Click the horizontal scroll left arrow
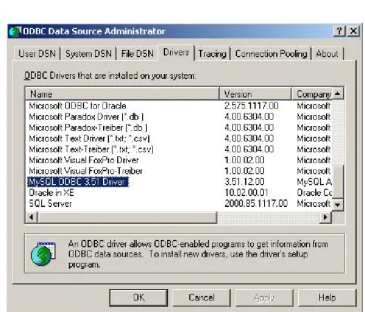This screenshot has height=312, width=365. (31, 217)
